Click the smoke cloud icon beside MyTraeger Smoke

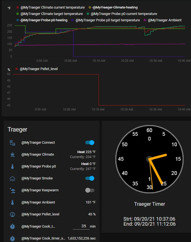12,178
